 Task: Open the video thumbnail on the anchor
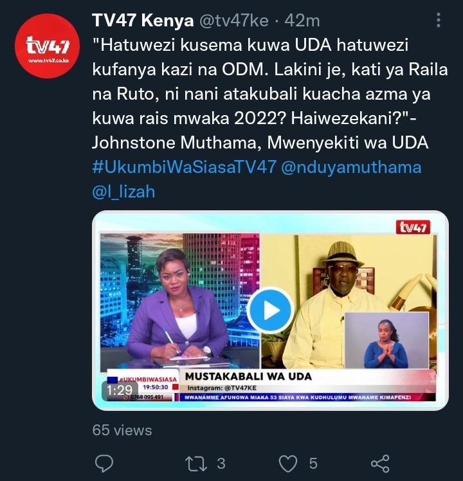pyautogui.click(x=180, y=301)
